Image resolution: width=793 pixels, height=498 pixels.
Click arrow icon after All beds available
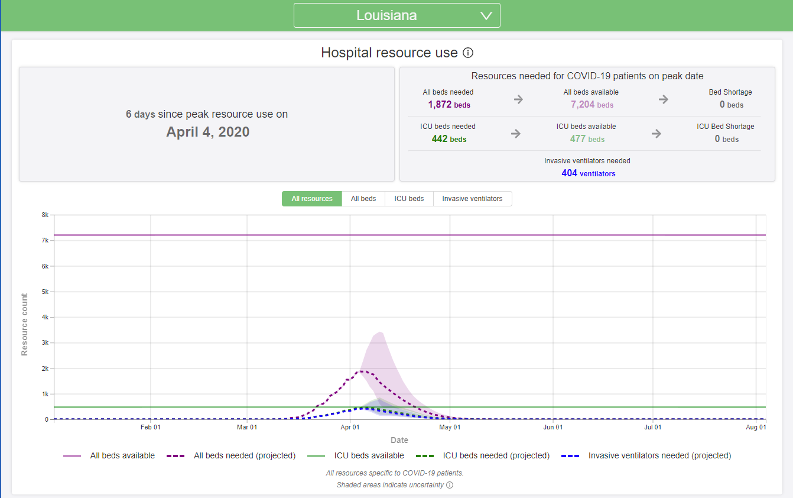(x=664, y=99)
